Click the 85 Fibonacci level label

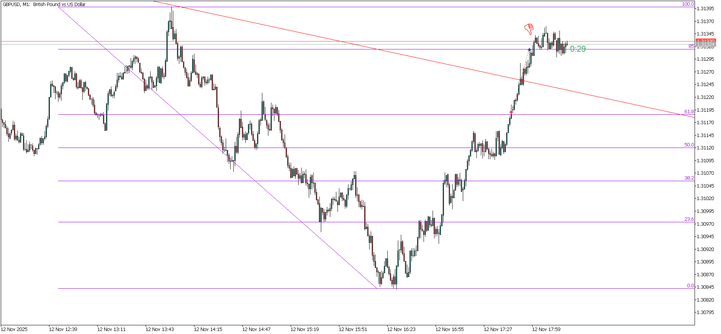coord(691,46)
